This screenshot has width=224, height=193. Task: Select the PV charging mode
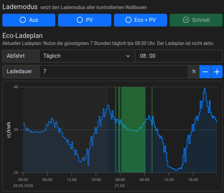(x=85, y=20)
